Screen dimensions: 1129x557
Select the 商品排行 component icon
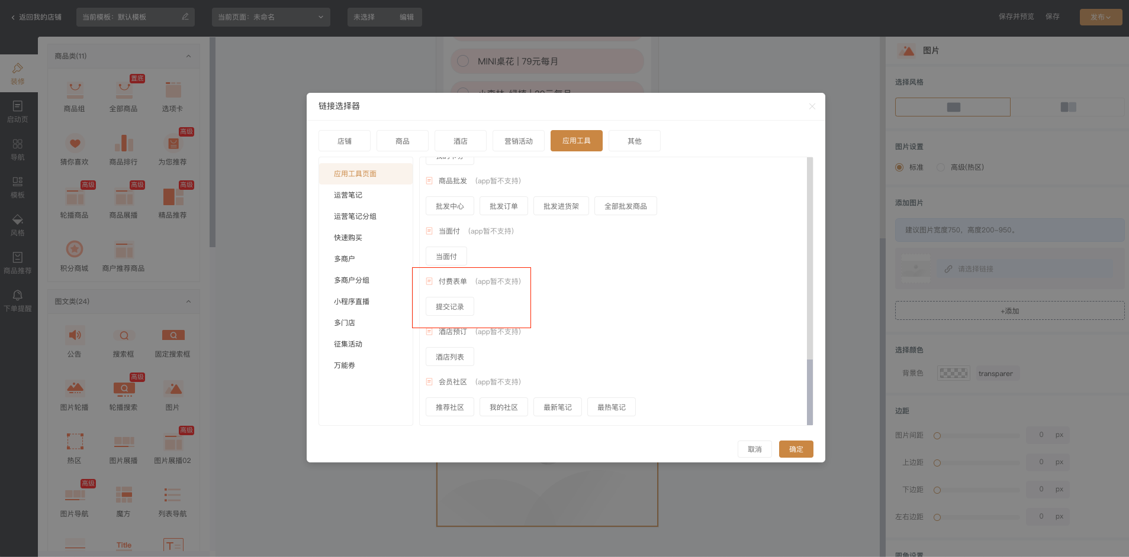pyautogui.click(x=124, y=143)
